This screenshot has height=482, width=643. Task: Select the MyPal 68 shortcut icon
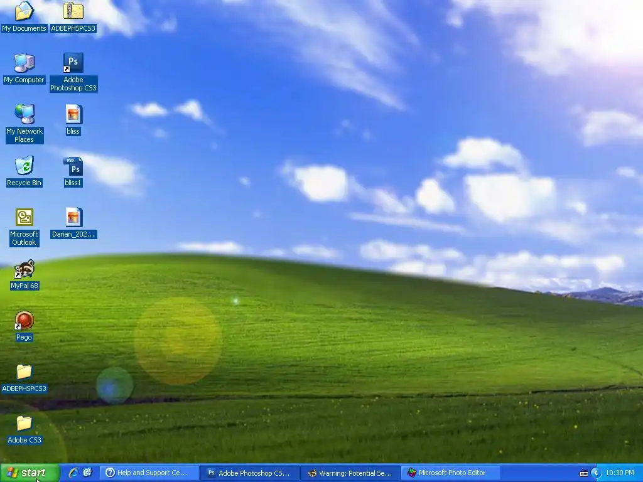24,269
